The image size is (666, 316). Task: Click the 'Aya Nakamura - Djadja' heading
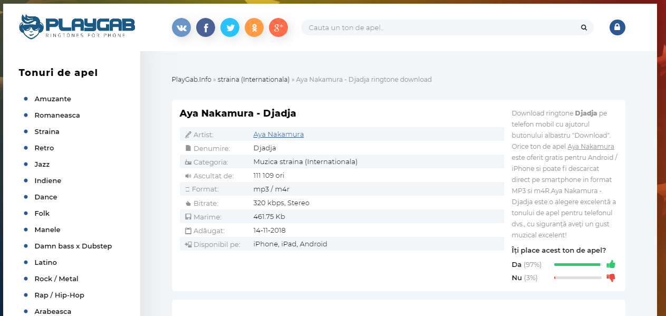(238, 113)
